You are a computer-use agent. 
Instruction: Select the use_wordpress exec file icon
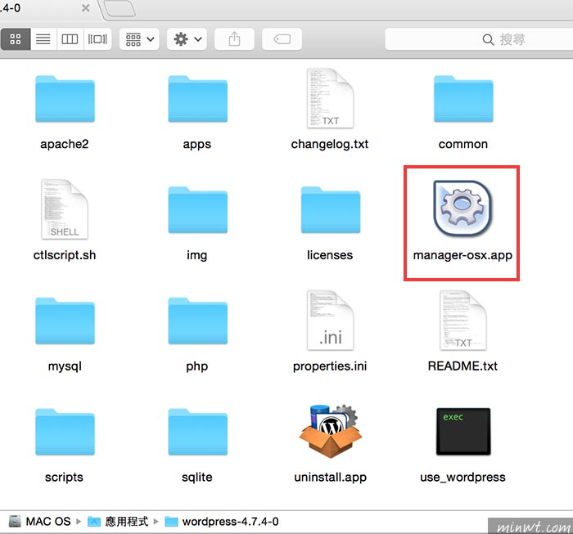pos(463,432)
